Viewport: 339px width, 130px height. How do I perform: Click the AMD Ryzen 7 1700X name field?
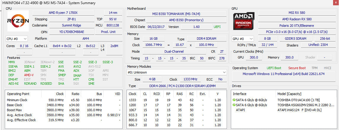coord(63,13)
